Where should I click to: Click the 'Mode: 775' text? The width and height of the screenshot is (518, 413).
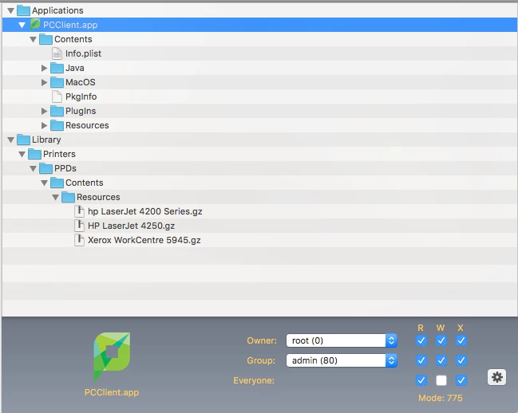pyautogui.click(x=440, y=398)
